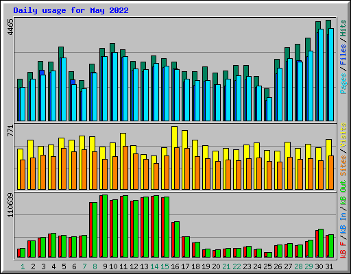Viewport: 351px width, 274px height.
Task: Click the cyan pages bar for day 25
Action: [269, 110]
